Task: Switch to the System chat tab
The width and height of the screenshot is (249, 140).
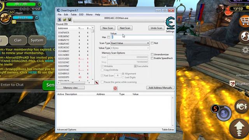Action: click(37, 40)
